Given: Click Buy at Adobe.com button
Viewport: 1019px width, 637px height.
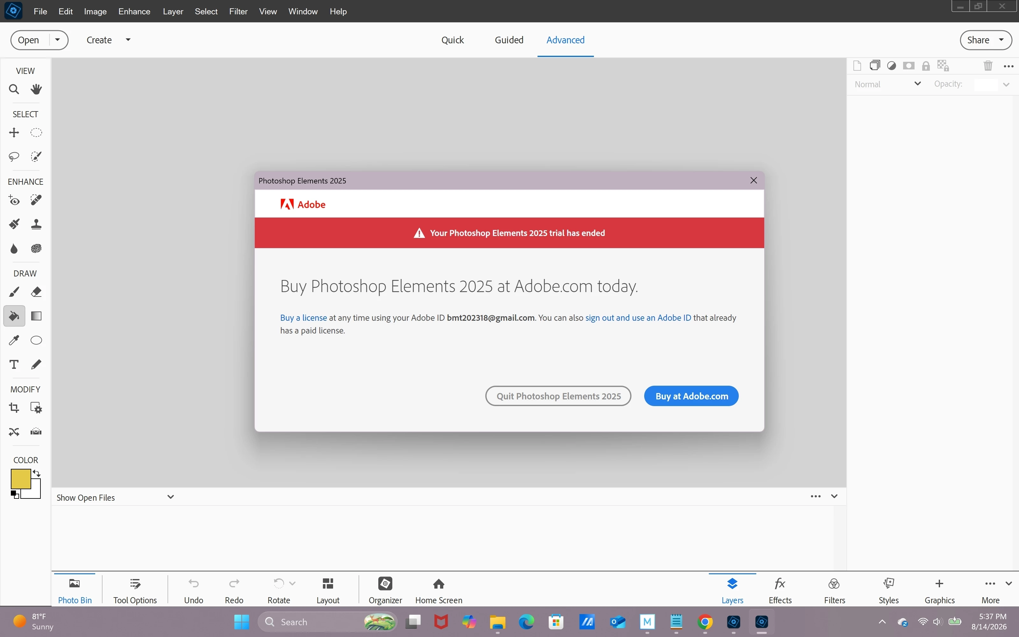Looking at the screenshot, I should (x=691, y=396).
